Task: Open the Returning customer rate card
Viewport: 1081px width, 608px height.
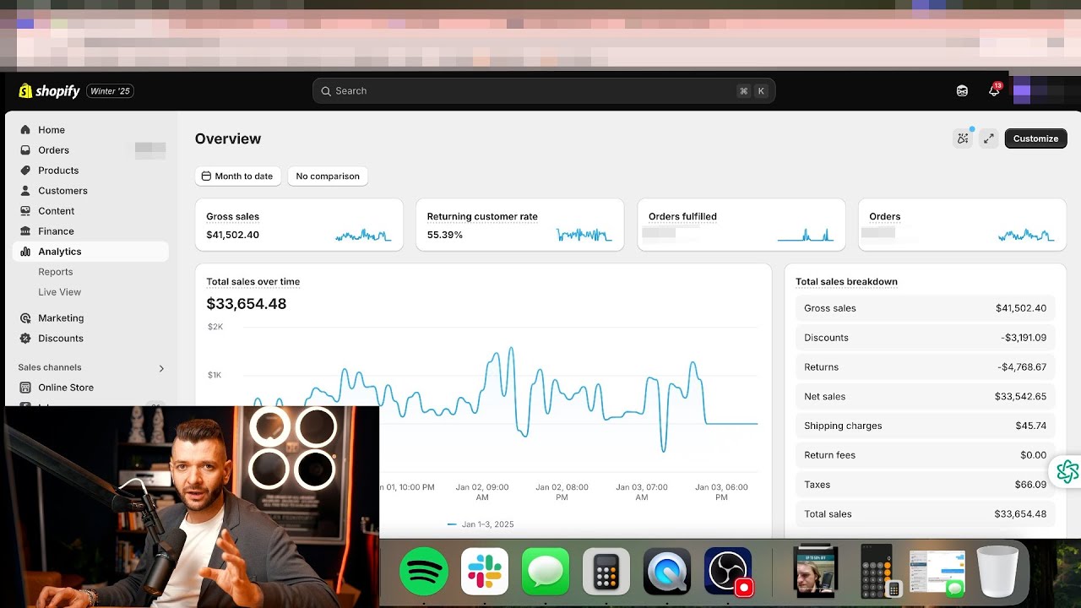Action: (x=520, y=225)
